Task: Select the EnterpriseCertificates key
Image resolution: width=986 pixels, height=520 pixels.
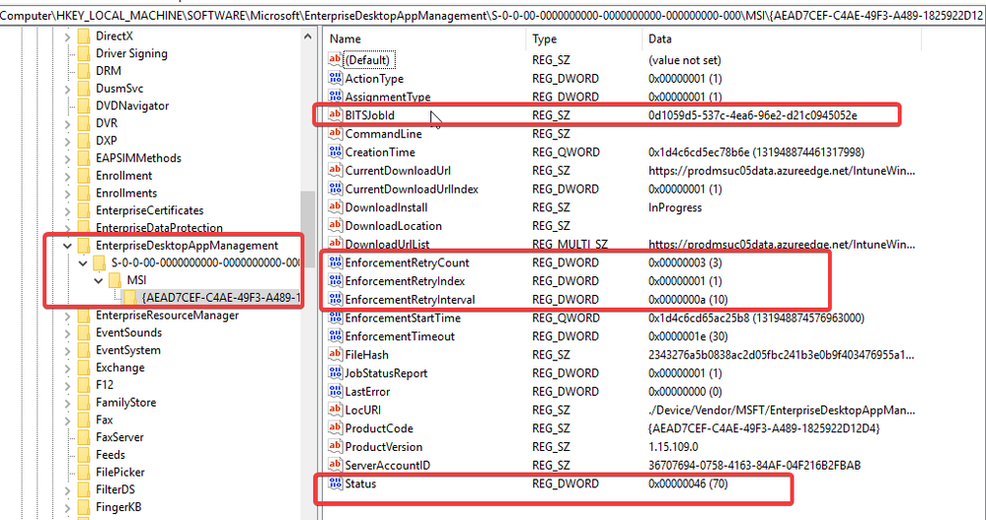Action: (x=150, y=210)
